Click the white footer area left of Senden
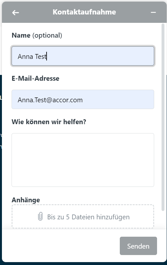 coord(61,246)
